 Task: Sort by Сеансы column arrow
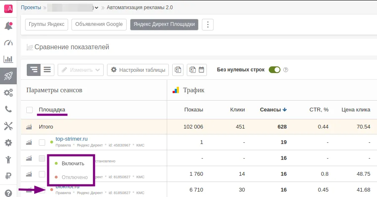(285, 110)
